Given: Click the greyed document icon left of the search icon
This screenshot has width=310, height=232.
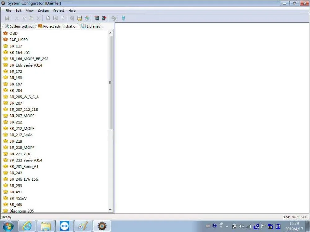Looking at the screenshot, I should point(63,18).
